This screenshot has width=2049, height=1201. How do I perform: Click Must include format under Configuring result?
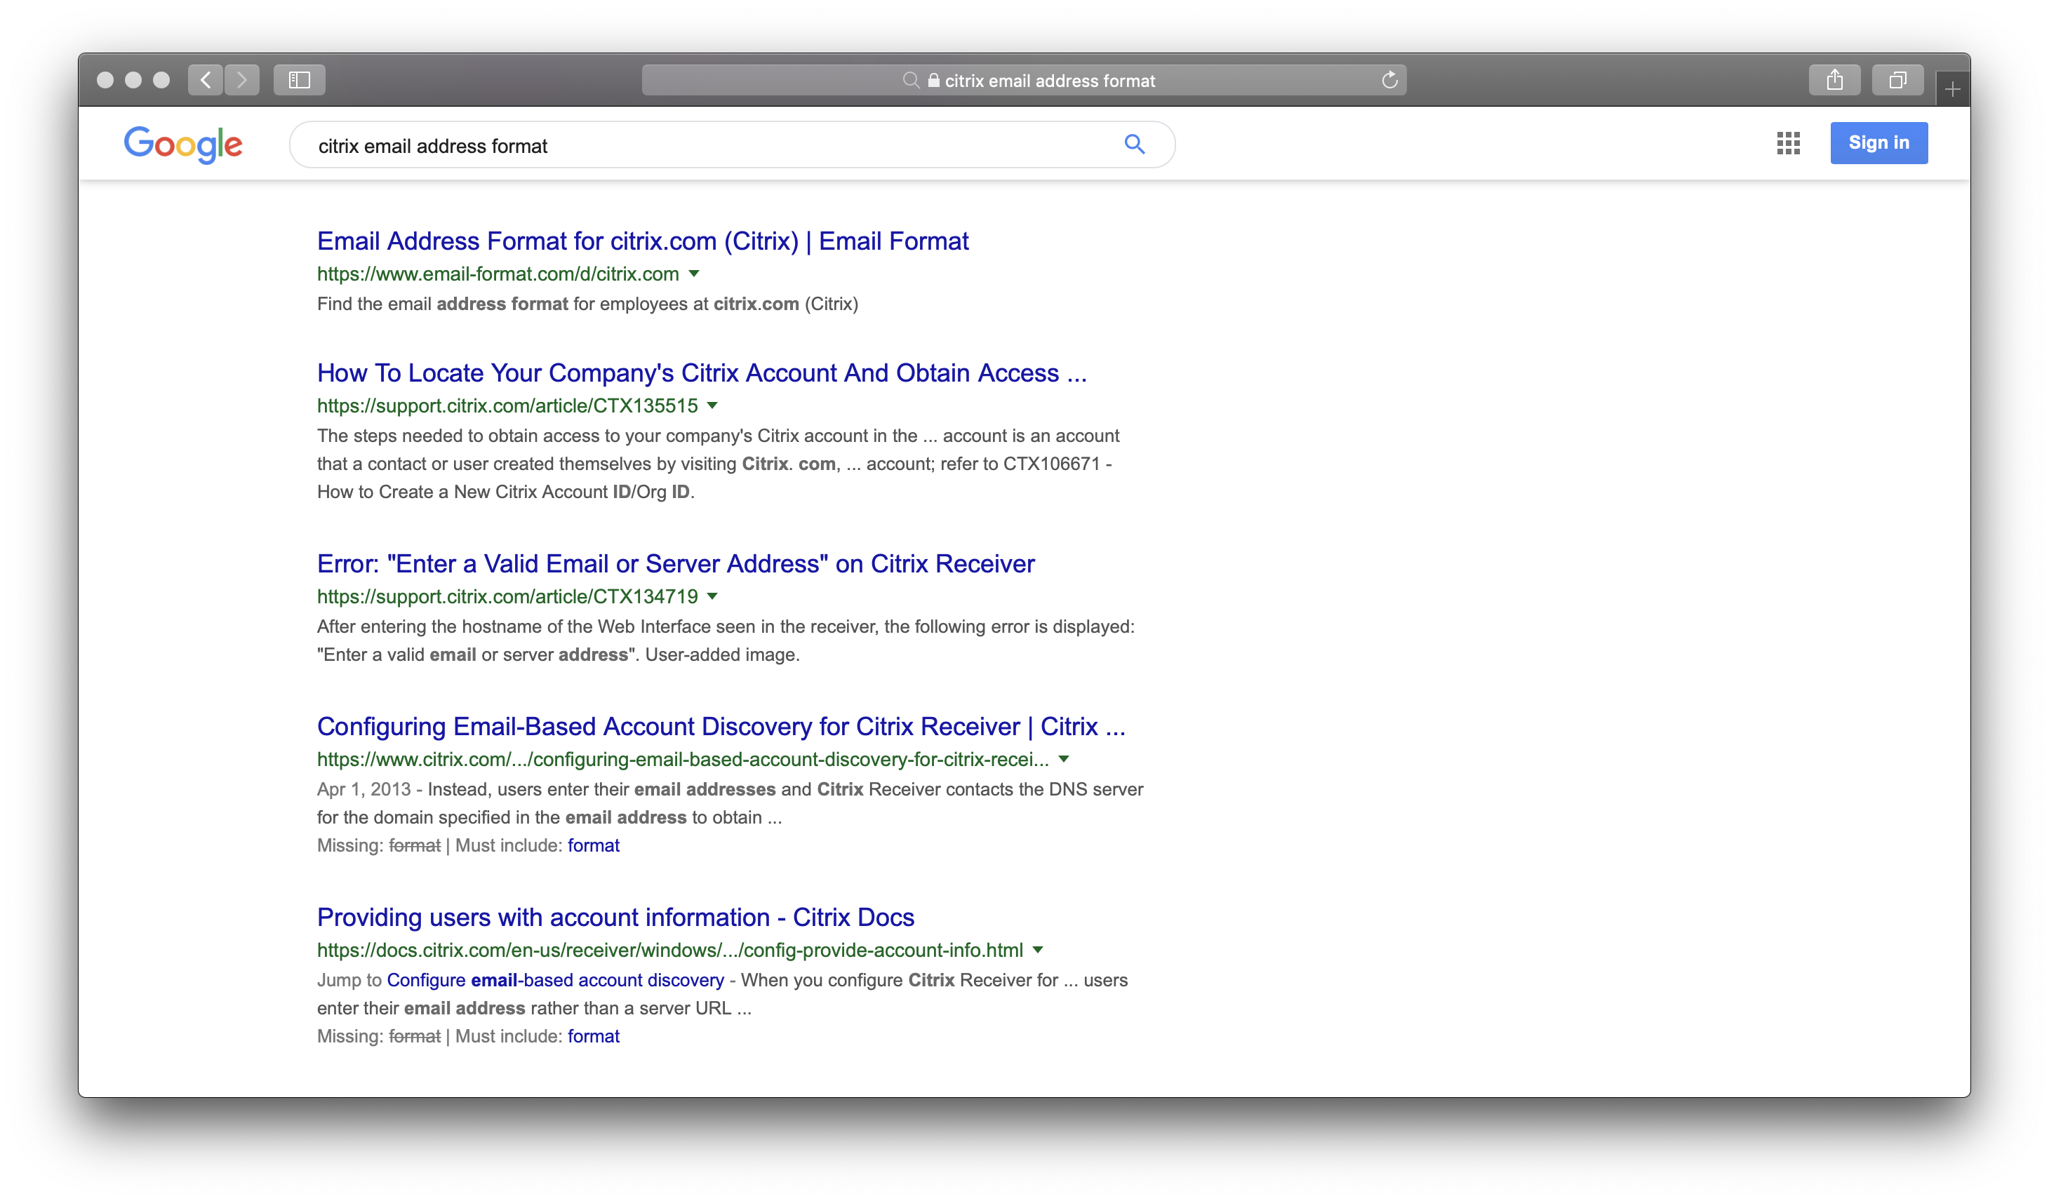(x=594, y=845)
